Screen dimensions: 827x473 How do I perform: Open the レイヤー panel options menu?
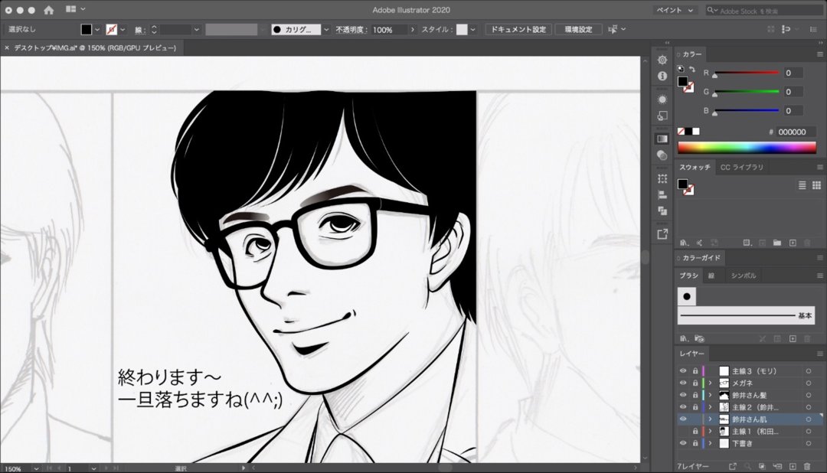(x=819, y=354)
